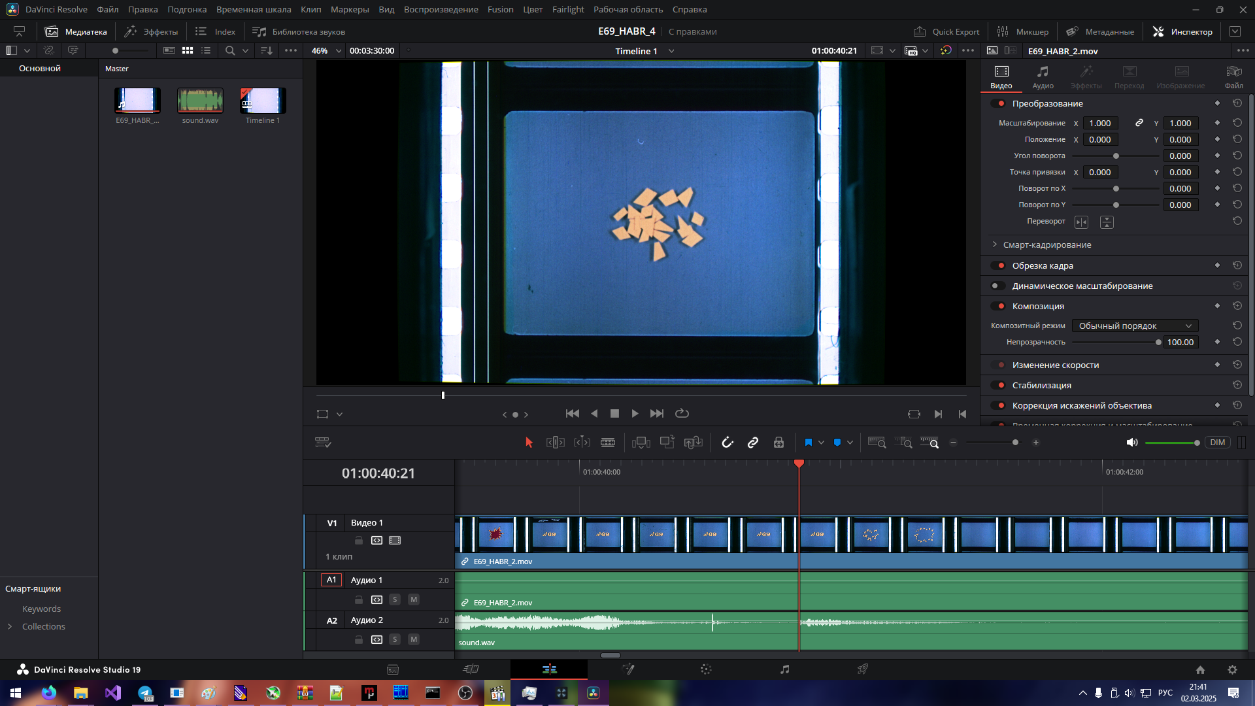This screenshot has height=706, width=1255.
Task: Select the Blade edit mode tool
Action: 608,443
